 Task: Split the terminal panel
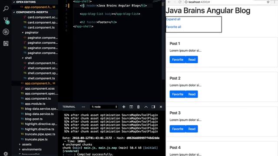click(131, 107)
